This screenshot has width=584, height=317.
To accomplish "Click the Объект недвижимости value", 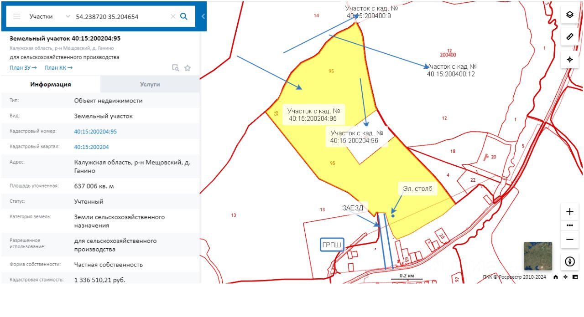I will pyautogui.click(x=109, y=101).
